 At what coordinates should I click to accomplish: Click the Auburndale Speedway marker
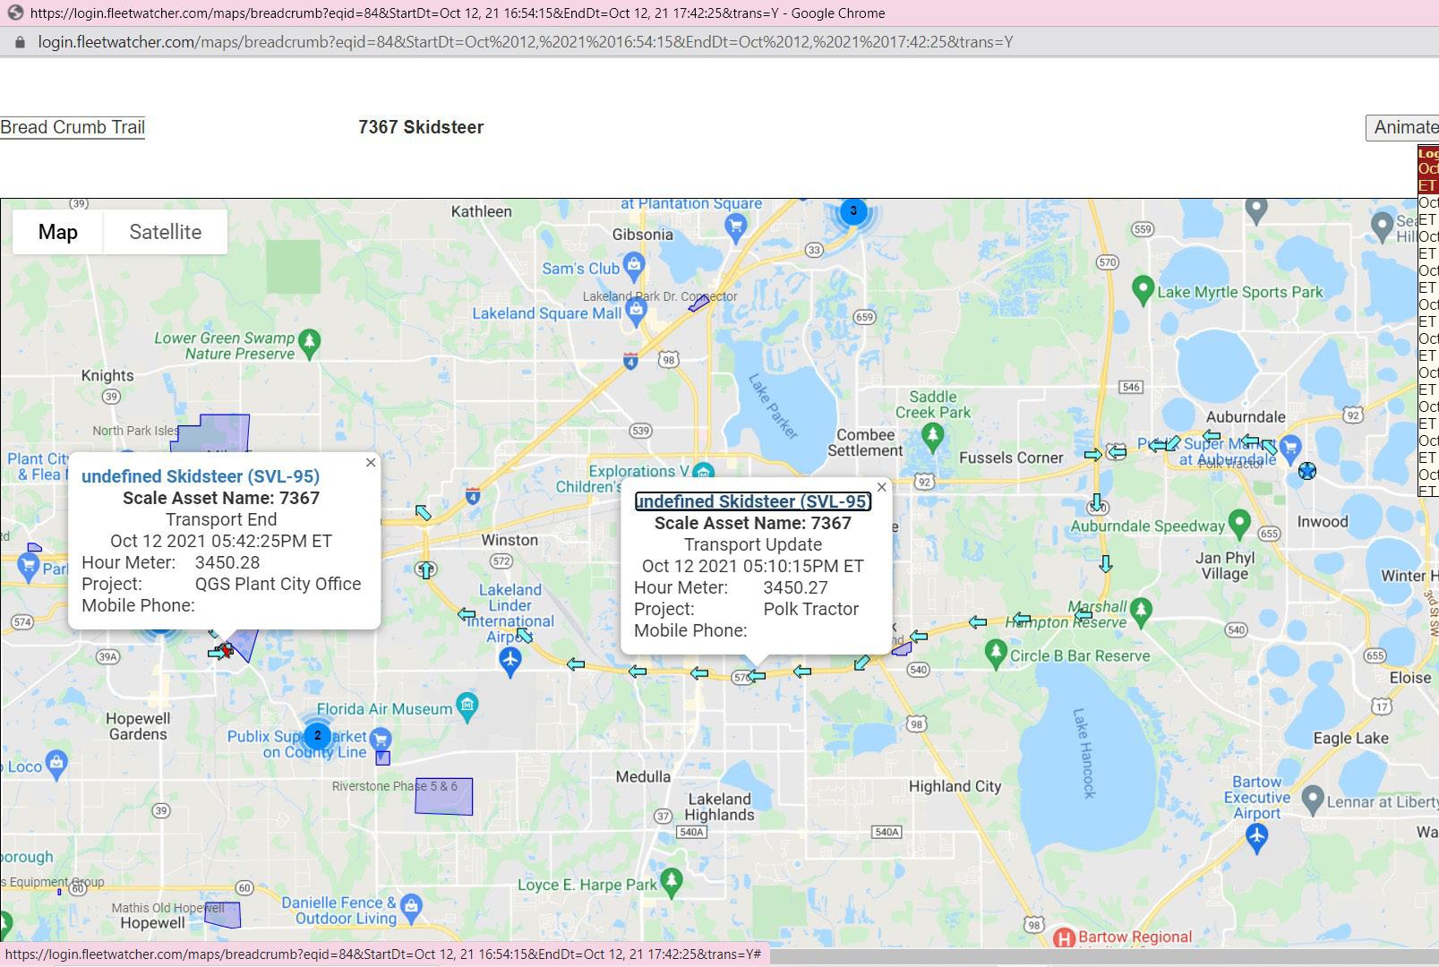(x=1239, y=522)
